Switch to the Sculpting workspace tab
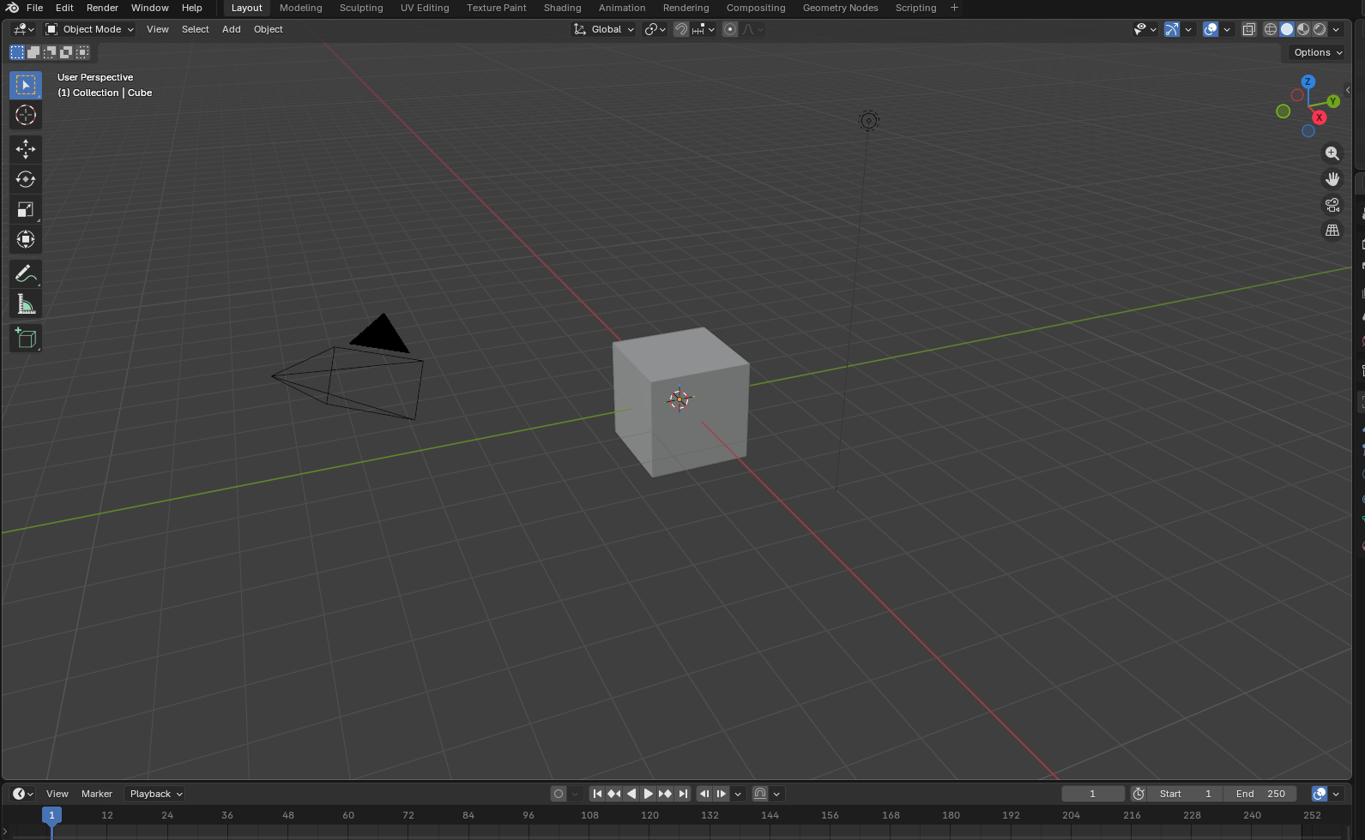Image resolution: width=1365 pixels, height=840 pixels. point(361,8)
